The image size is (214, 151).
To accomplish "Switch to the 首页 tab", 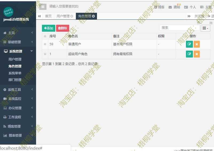I will coord(48,16).
